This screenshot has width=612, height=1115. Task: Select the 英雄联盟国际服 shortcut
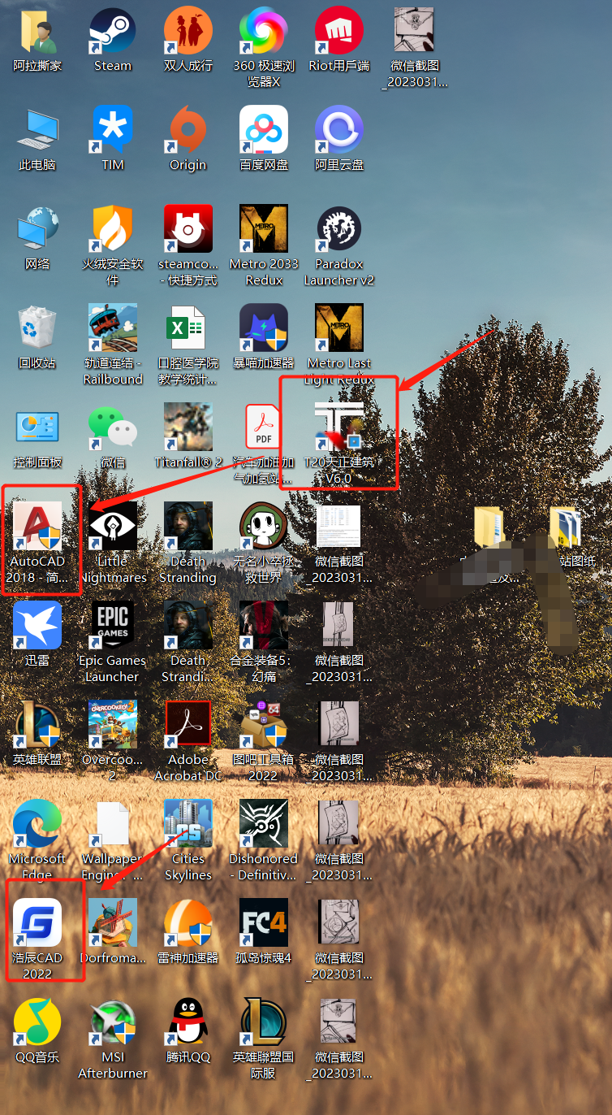(264, 1022)
